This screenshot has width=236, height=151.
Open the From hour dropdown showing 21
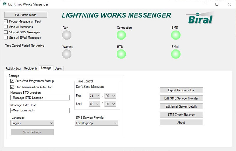[94, 96]
